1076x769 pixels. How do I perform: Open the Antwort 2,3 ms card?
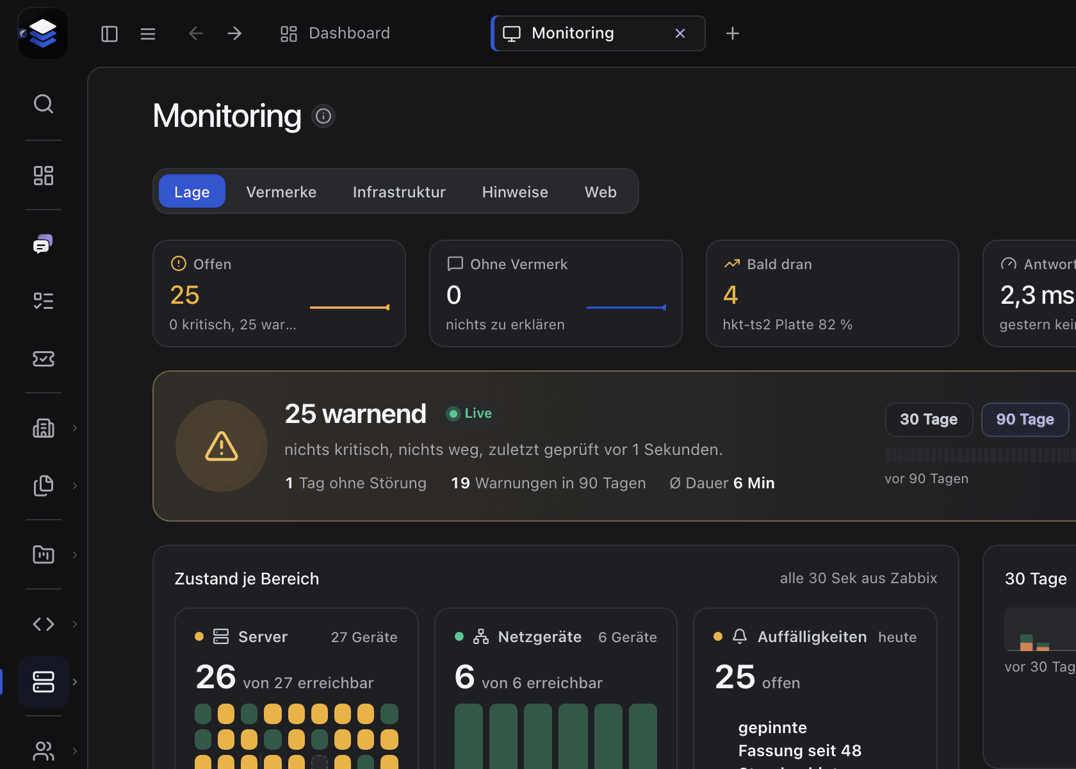(x=1030, y=294)
